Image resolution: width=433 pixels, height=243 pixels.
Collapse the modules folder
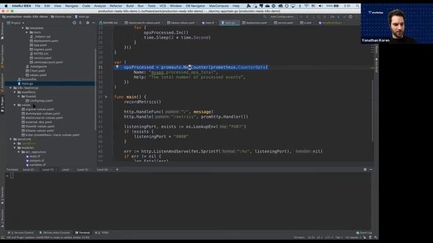(15, 148)
